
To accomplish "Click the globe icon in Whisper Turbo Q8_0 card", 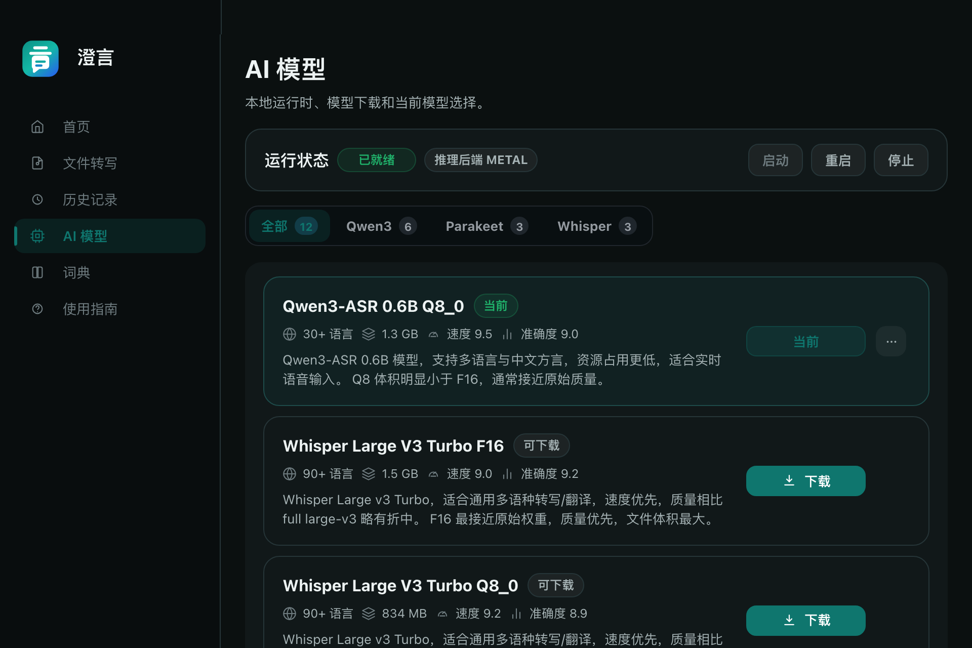I will pos(290,614).
